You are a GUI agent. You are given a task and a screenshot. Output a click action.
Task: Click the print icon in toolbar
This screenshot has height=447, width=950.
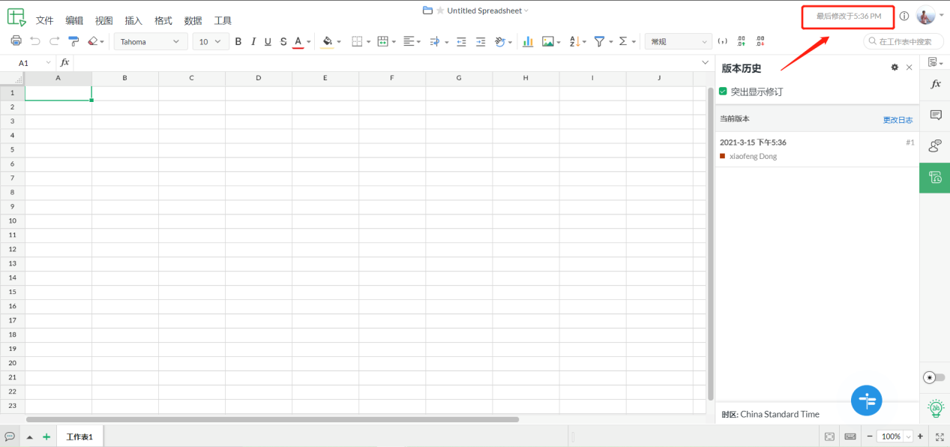click(16, 41)
